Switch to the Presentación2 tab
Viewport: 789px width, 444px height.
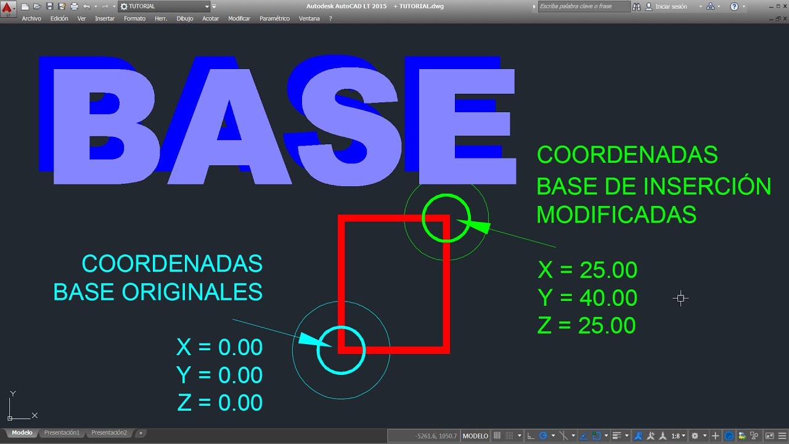point(109,433)
